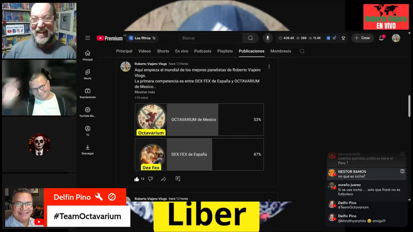Screen dimensions: 413x232
Task: Click the scrollbar up arrow
Action: point(410,33)
